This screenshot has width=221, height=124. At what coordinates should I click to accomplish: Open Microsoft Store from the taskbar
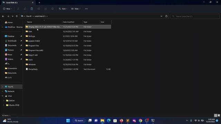tap(115, 121)
